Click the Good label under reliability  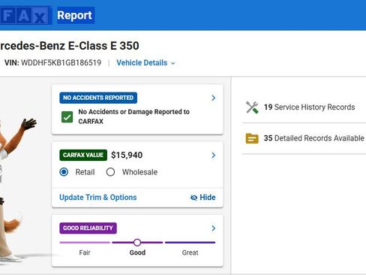pyautogui.click(x=137, y=252)
